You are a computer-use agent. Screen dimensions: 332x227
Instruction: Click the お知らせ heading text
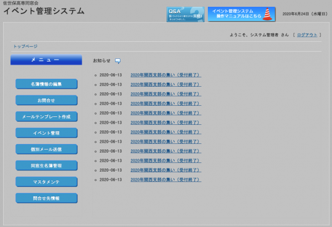pos(101,61)
